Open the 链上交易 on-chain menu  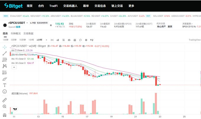point(117,6)
